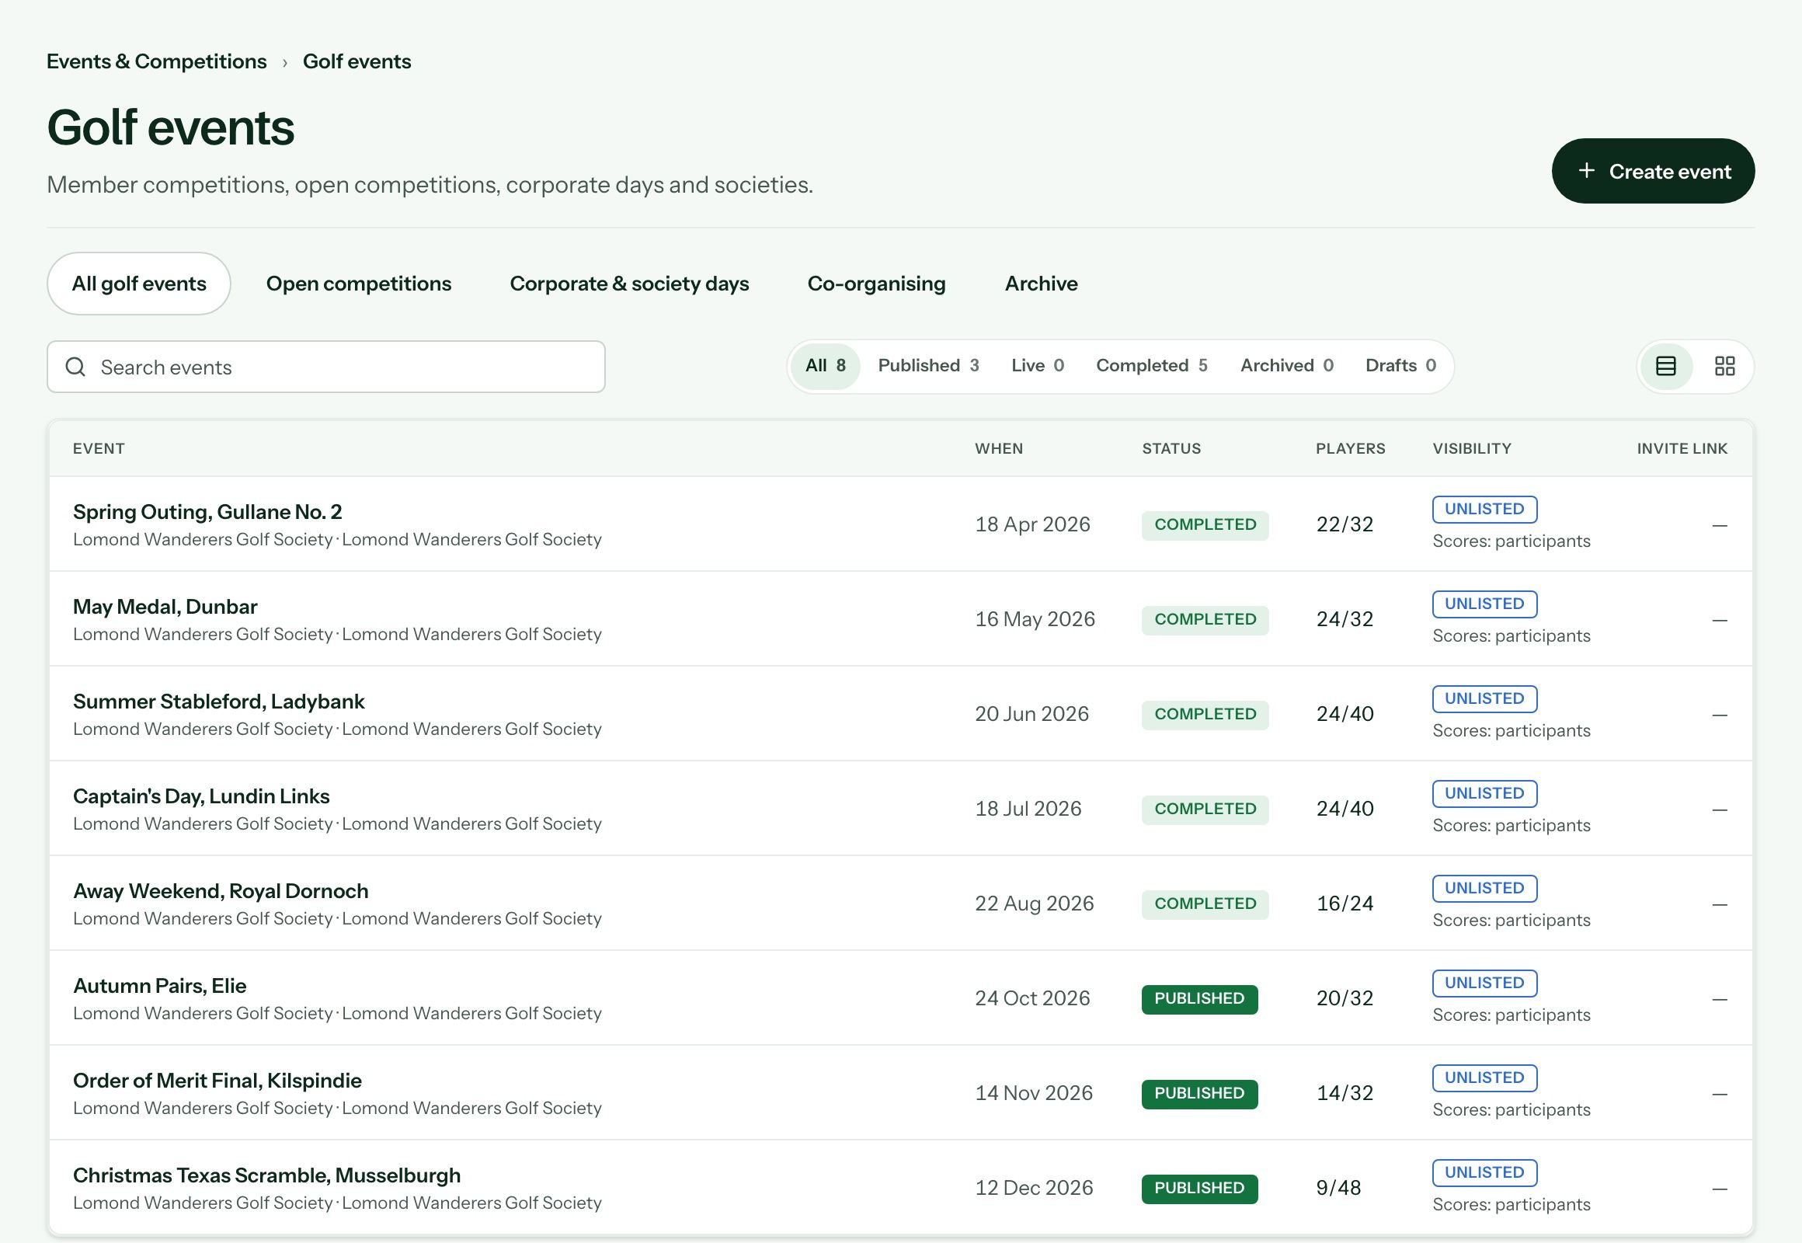Open Christmas Texas Scramble, Musselburgh event
This screenshot has width=1802, height=1243.
coord(266,1175)
